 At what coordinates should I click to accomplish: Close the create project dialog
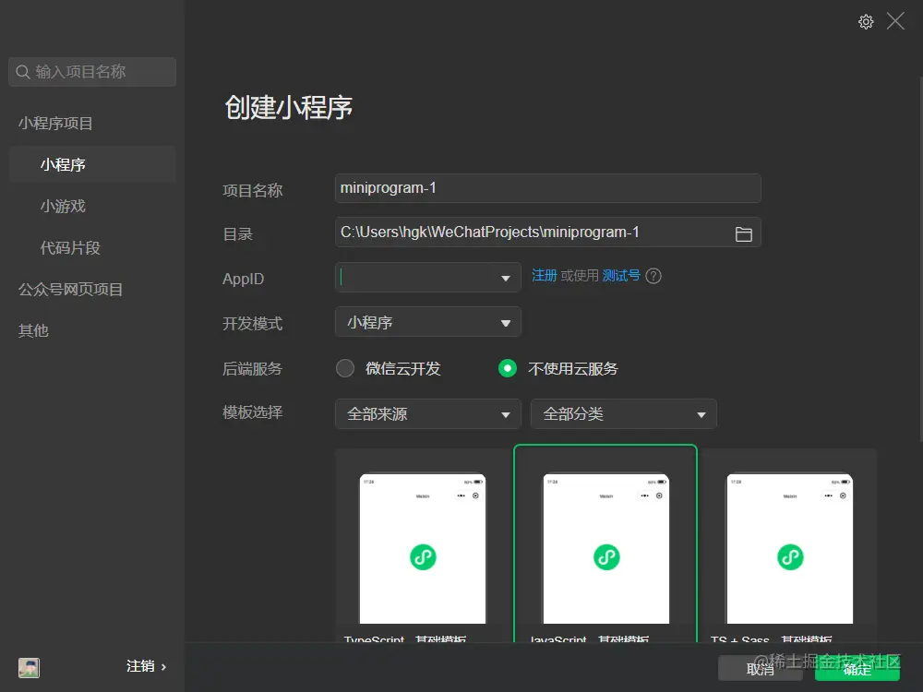[895, 21]
